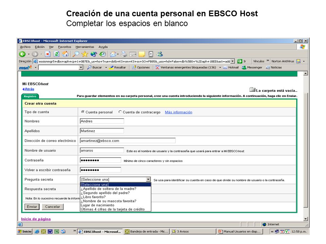Expand Back button history arrow
This screenshot has width=326, height=244.
[29, 54]
